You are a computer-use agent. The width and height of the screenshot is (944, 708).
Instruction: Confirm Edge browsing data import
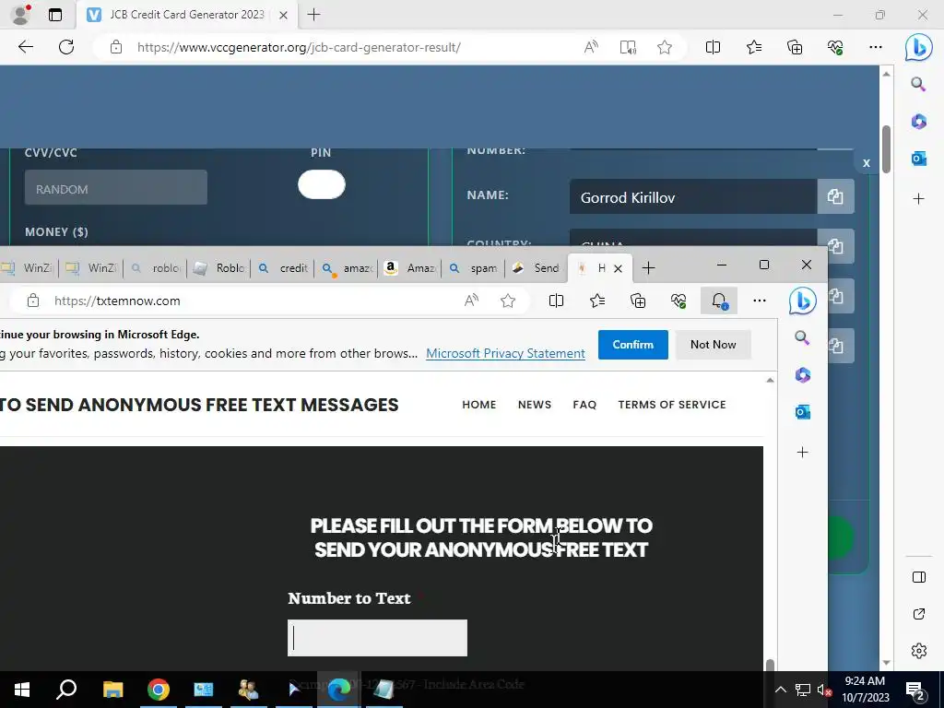point(632,345)
